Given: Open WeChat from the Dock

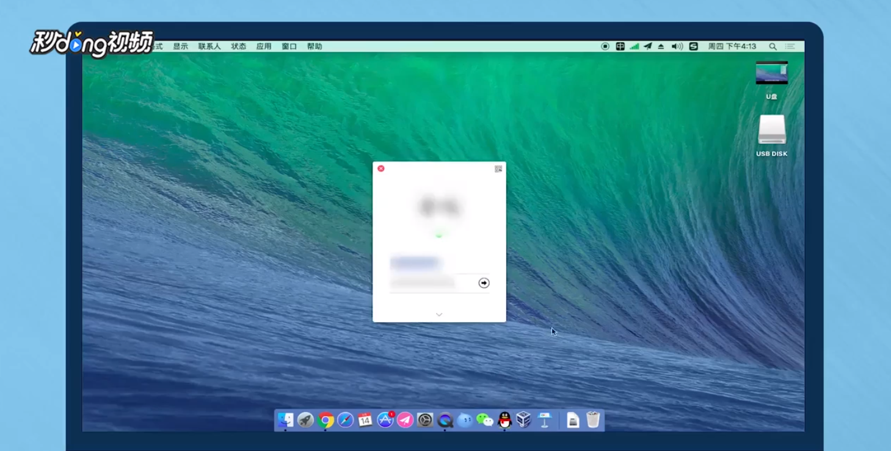Looking at the screenshot, I should tap(485, 420).
